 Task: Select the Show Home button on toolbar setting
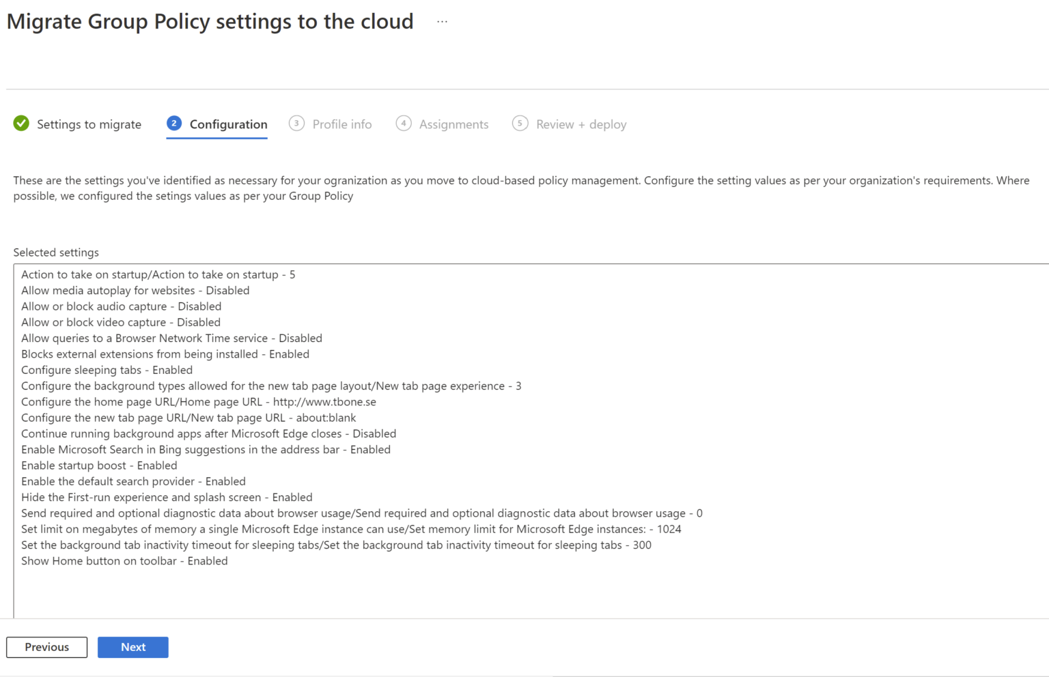(x=124, y=560)
